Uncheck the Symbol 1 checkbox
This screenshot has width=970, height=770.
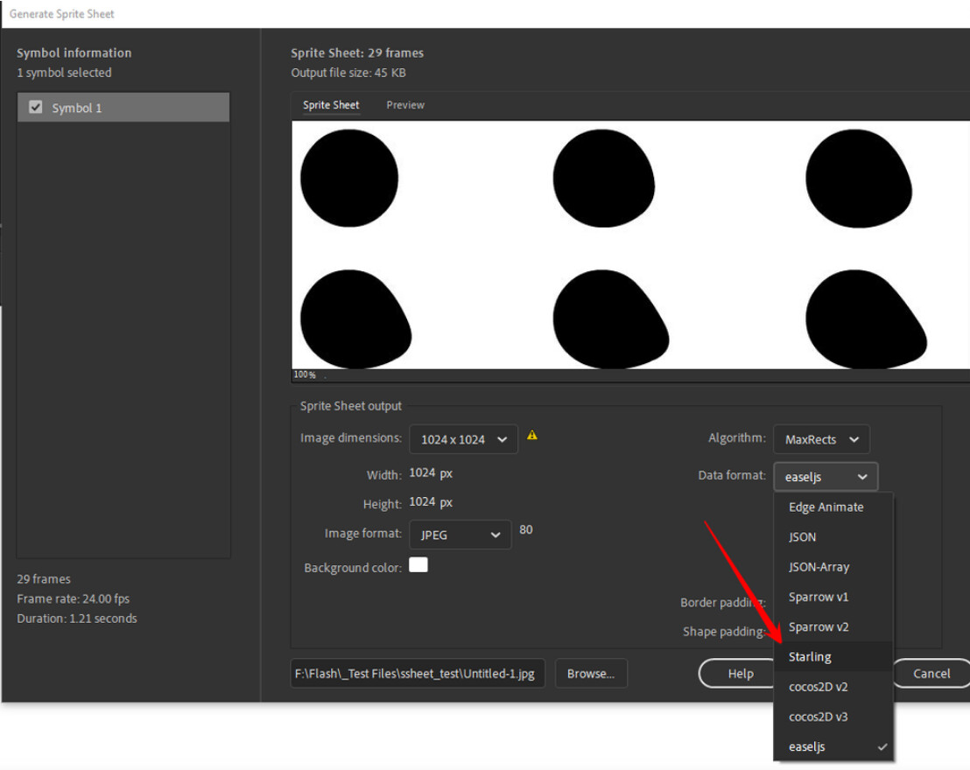coord(36,107)
